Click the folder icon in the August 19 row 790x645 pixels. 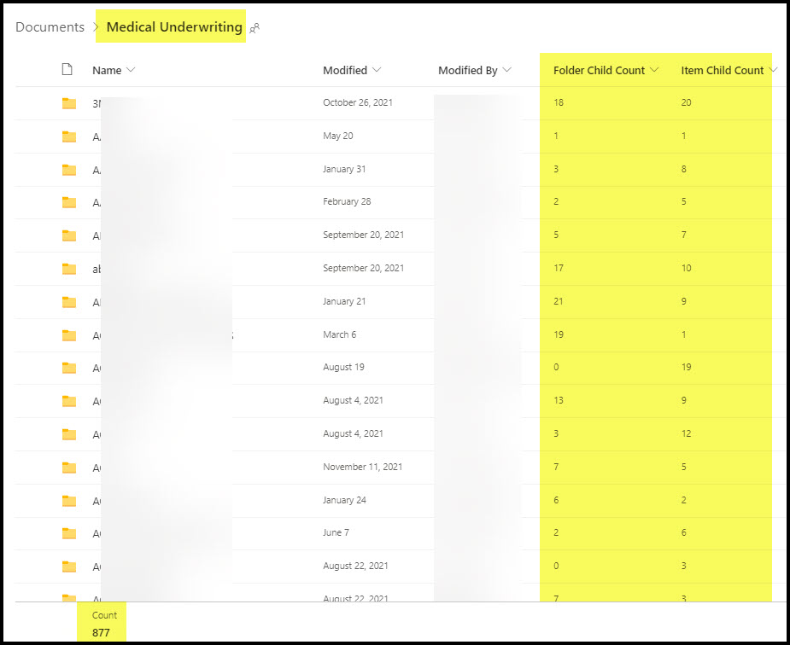point(69,368)
